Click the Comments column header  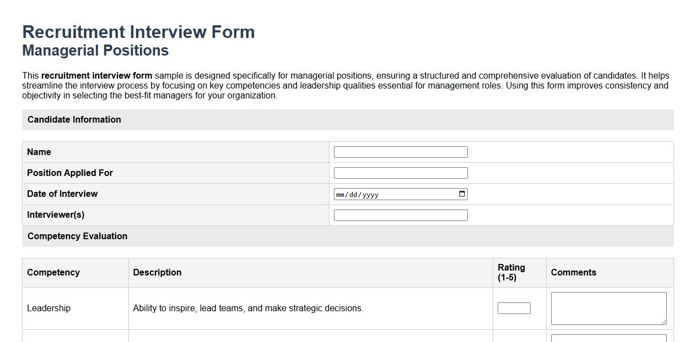pyautogui.click(x=573, y=272)
